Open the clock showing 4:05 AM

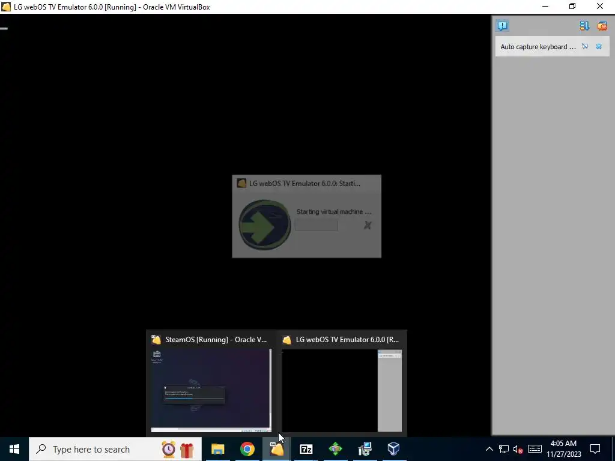pyautogui.click(x=563, y=449)
